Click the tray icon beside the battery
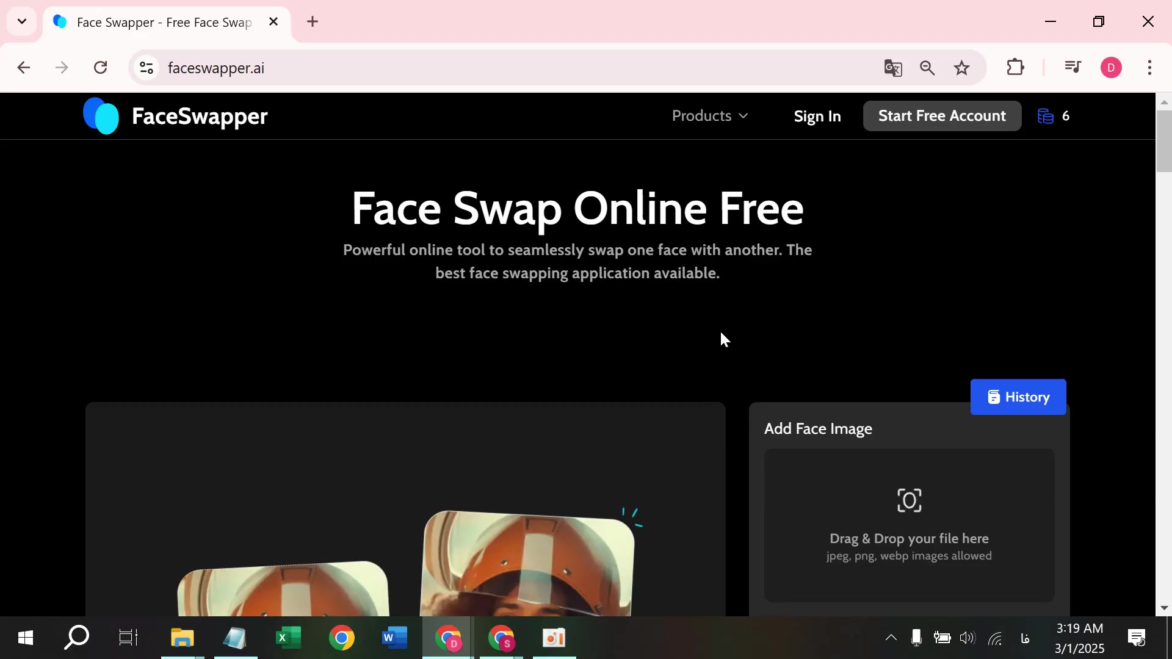 [916, 638]
